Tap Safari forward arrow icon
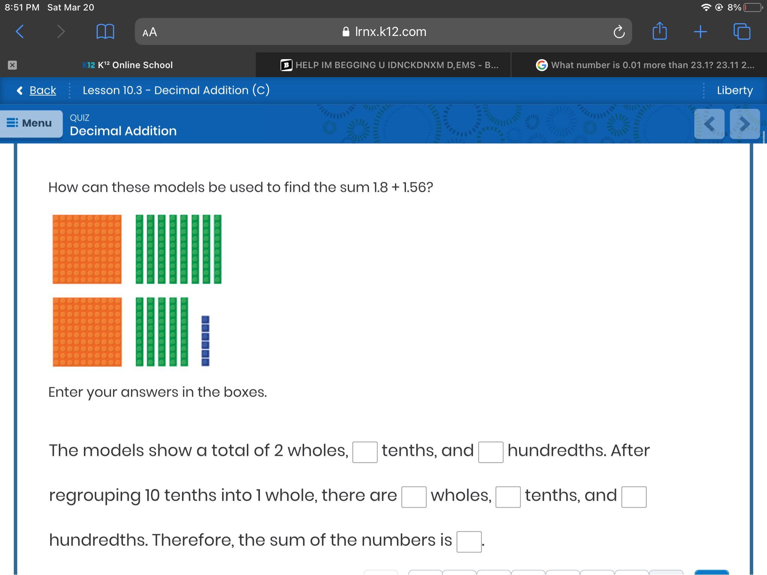 point(61,32)
